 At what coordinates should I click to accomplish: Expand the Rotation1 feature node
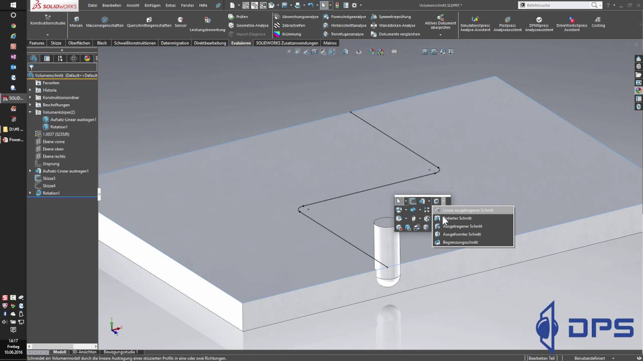tap(30, 193)
